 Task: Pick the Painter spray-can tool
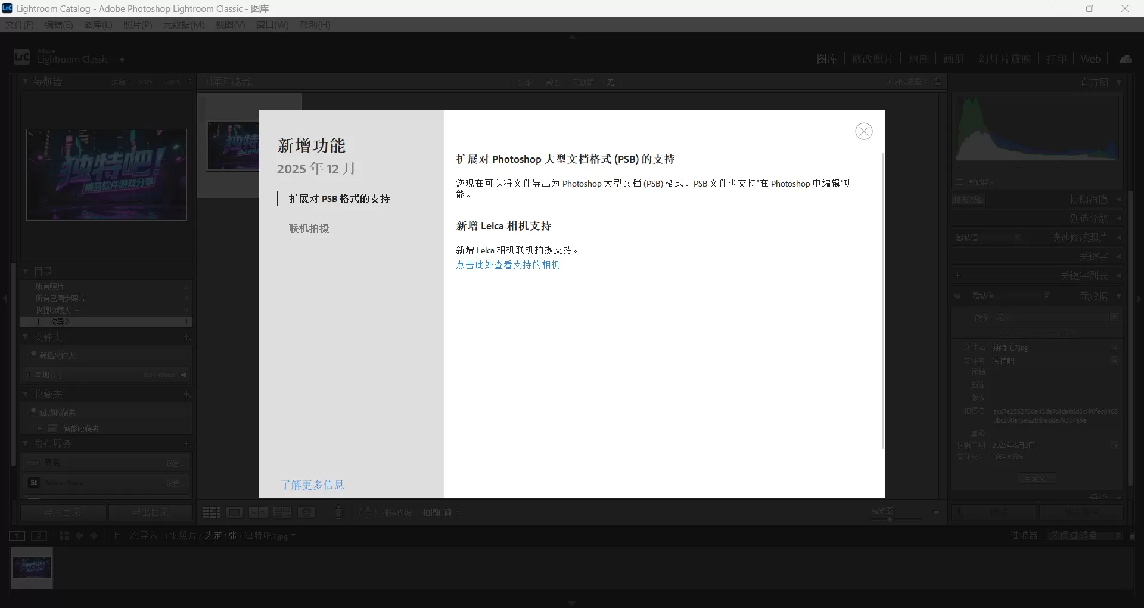pyautogui.click(x=338, y=512)
